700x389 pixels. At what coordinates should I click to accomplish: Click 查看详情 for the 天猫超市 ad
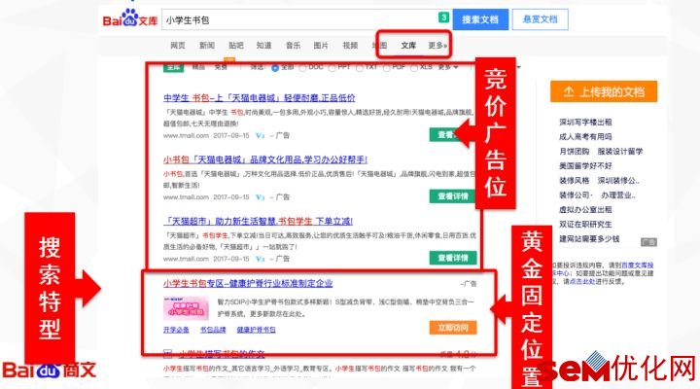point(453,258)
